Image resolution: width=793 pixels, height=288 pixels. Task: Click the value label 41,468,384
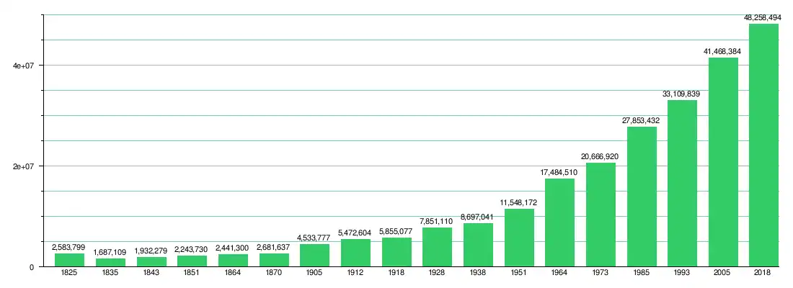[x=723, y=51]
